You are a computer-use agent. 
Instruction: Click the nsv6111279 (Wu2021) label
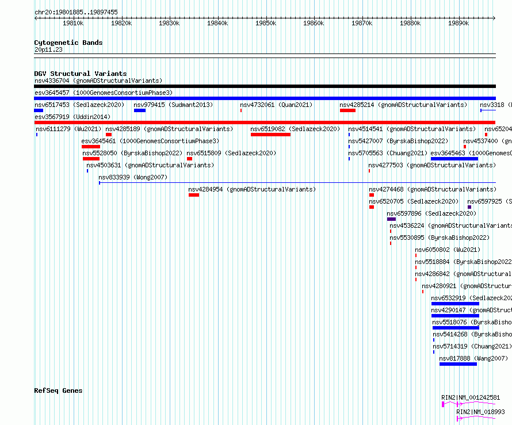click(68, 129)
